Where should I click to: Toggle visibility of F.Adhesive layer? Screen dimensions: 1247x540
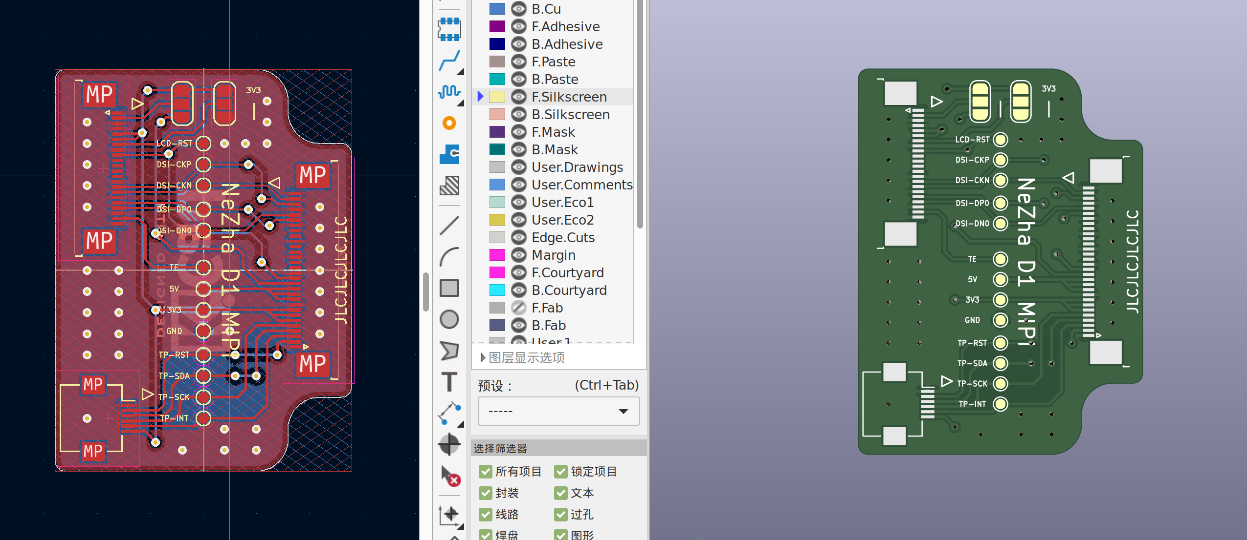pyautogui.click(x=519, y=26)
